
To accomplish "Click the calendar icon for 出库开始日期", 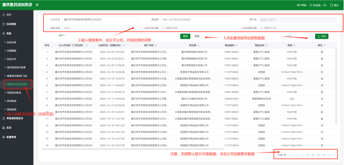I will (163, 28).
